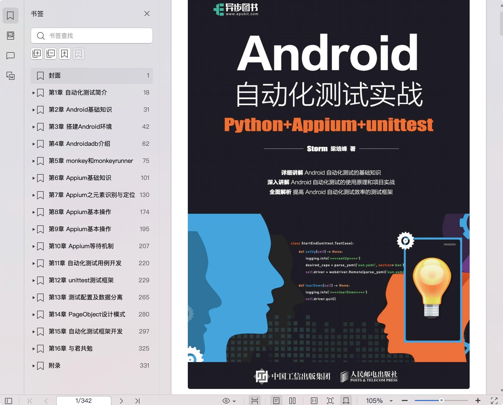This screenshot has width=503, height=405.
Task: Open the bookmarks sidebar panel icon
Action: (10, 16)
